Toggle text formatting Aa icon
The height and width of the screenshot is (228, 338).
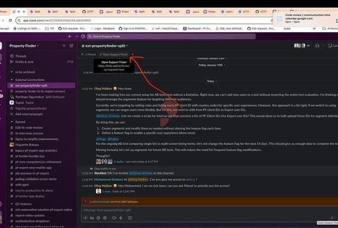(92, 218)
